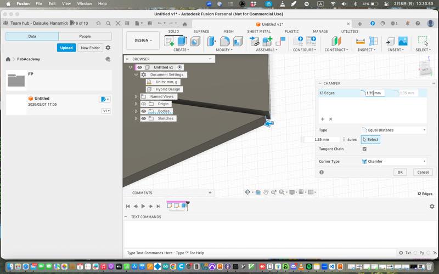Image resolution: width=439 pixels, height=274 pixels.
Task: Play the timeline
Action: coord(143,206)
